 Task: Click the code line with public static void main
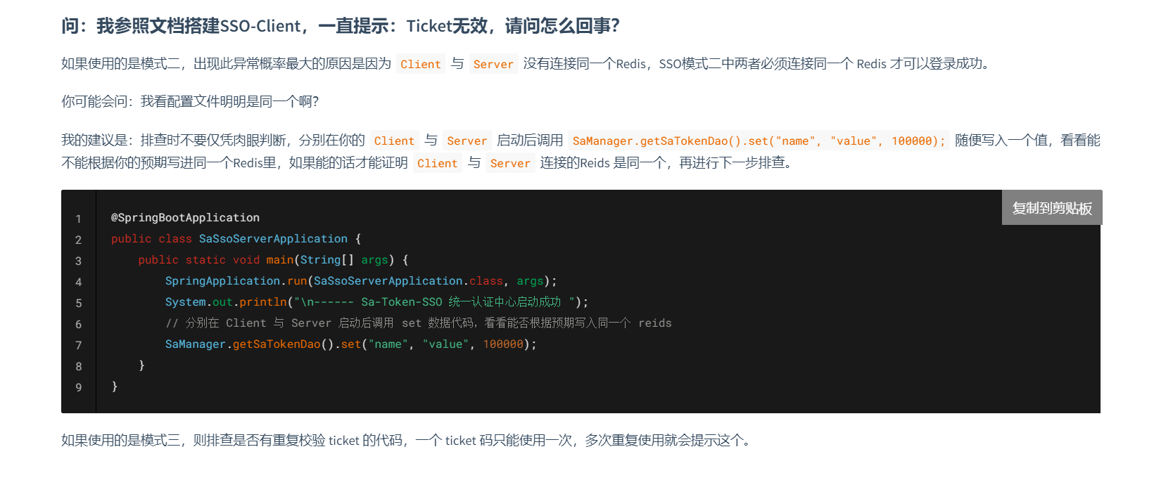coord(273,260)
